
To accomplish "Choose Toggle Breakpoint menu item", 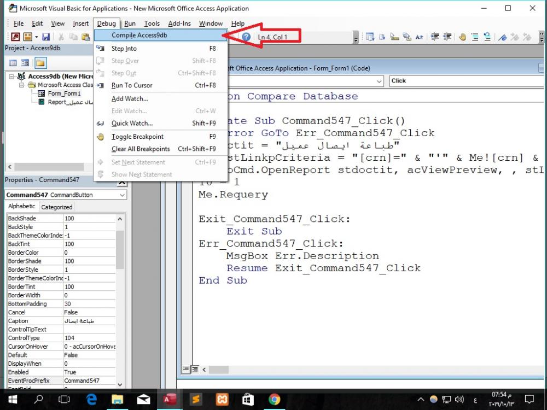I will click(x=160, y=137).
